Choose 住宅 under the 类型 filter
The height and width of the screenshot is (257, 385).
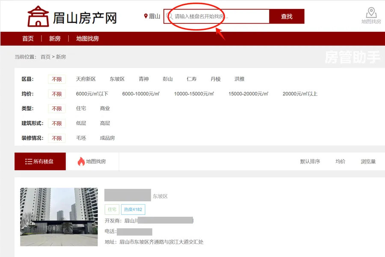pyautogui.click(x=81, y=108)
